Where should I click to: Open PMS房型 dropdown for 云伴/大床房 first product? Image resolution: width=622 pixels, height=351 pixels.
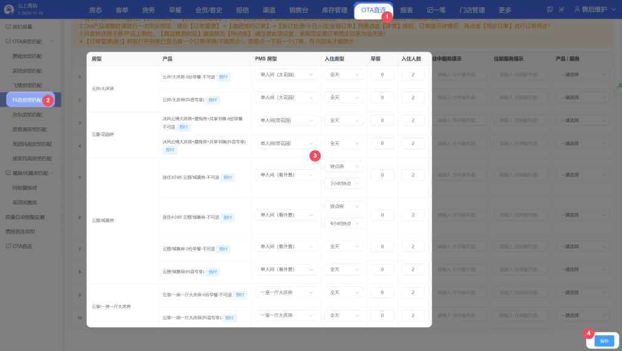[x=286, y=75]
